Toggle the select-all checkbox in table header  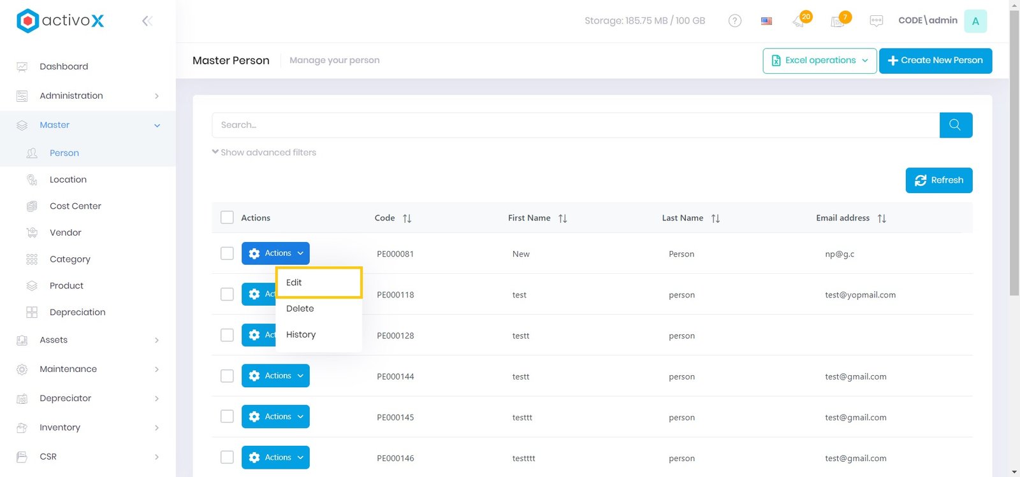(x=227, y=217)
